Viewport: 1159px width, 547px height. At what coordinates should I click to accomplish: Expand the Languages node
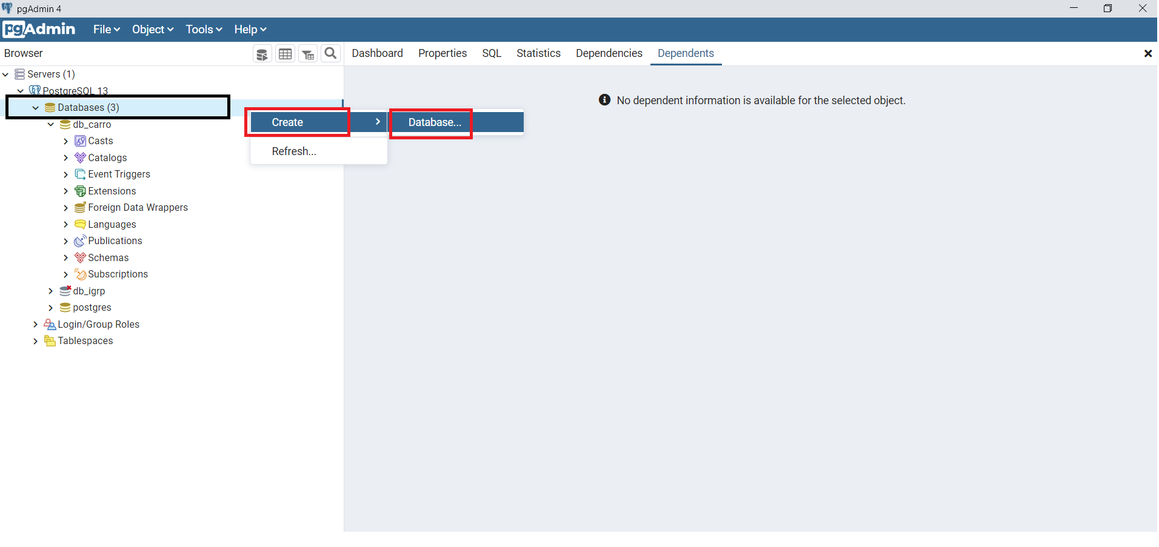click(66, 224)
